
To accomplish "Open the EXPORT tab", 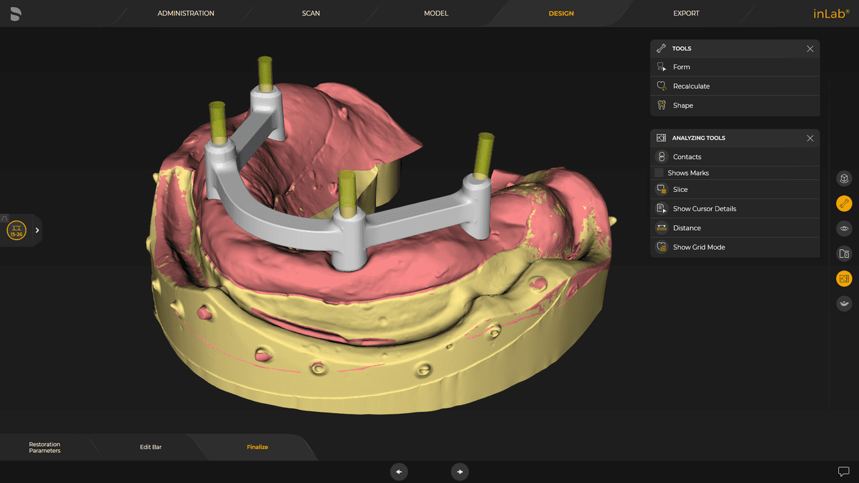I will coord(686,13).
